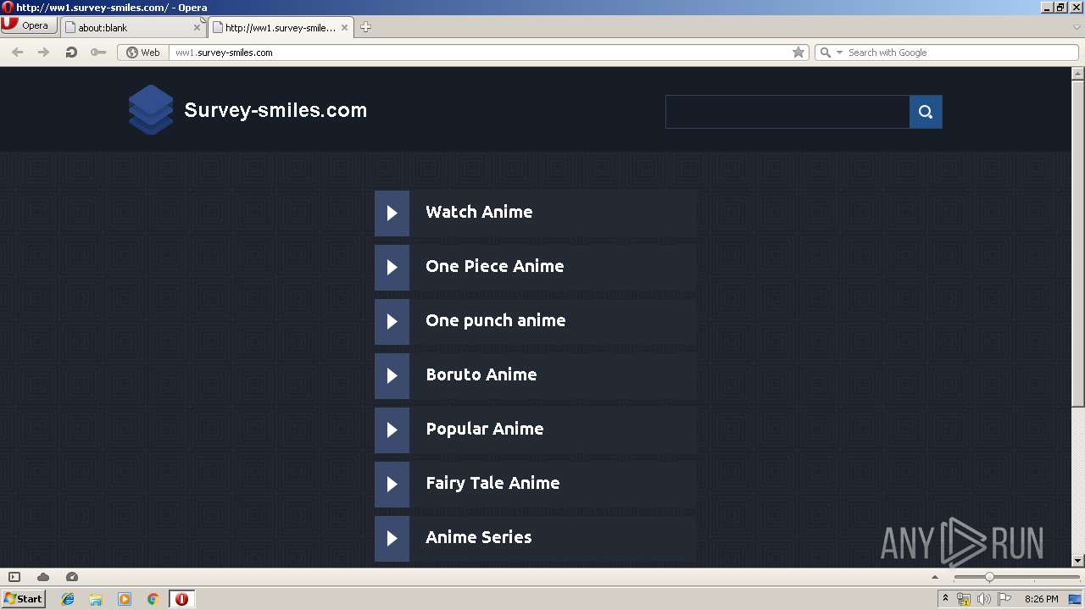Open a new tab with plus button

365,27
